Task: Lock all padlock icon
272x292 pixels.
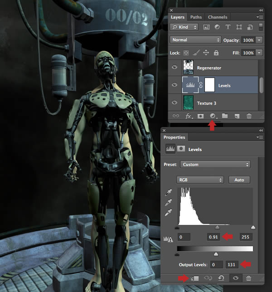Action: (216, 53)
